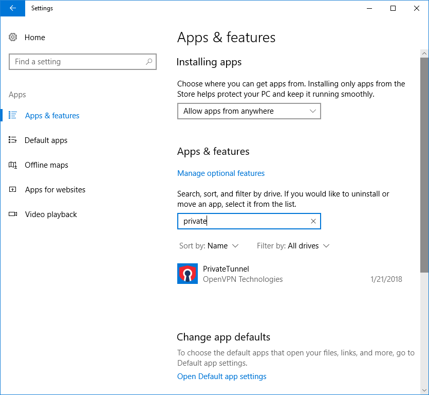The width and height of the screenshot is (429, 395).
Task: Open the Sort by Name dropdown
Action: [x=209, y=246]
